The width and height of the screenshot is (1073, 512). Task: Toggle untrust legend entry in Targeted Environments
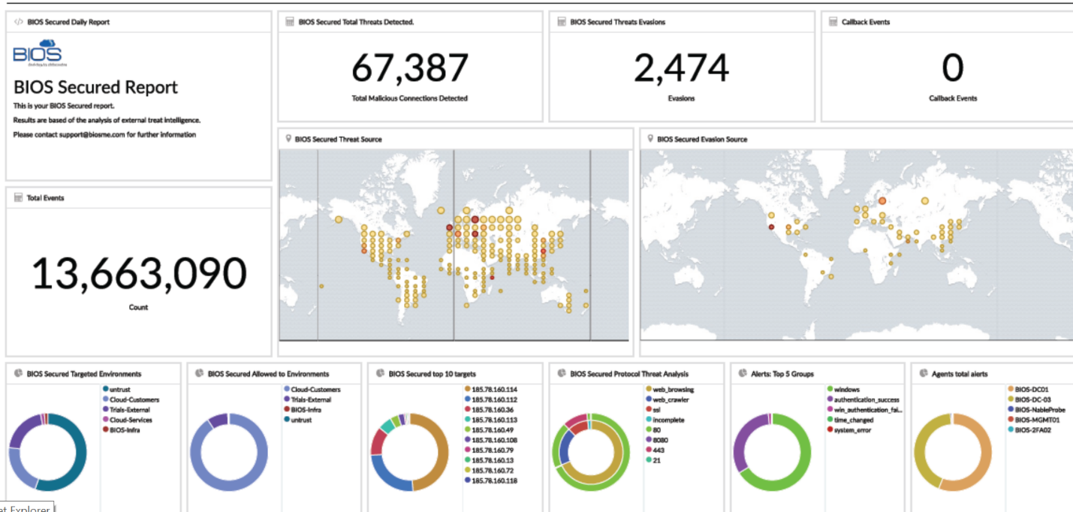click(x=116, y=390)
